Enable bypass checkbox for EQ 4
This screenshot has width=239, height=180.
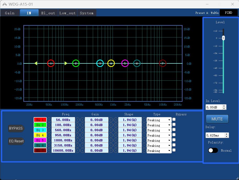coord(174,135)
